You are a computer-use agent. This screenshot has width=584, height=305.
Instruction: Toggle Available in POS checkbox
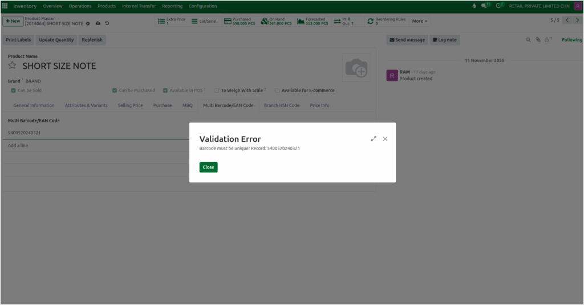(x=165, y=90)
